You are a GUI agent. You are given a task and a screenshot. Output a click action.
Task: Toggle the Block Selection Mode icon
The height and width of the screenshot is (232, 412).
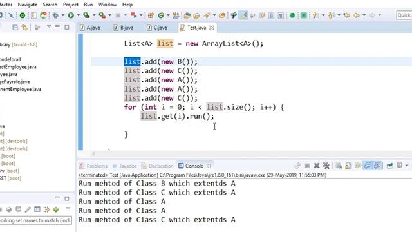click(272, 15)
